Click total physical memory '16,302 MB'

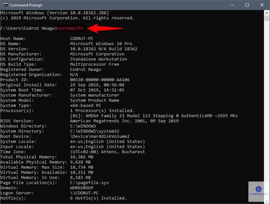click(82, 157)
